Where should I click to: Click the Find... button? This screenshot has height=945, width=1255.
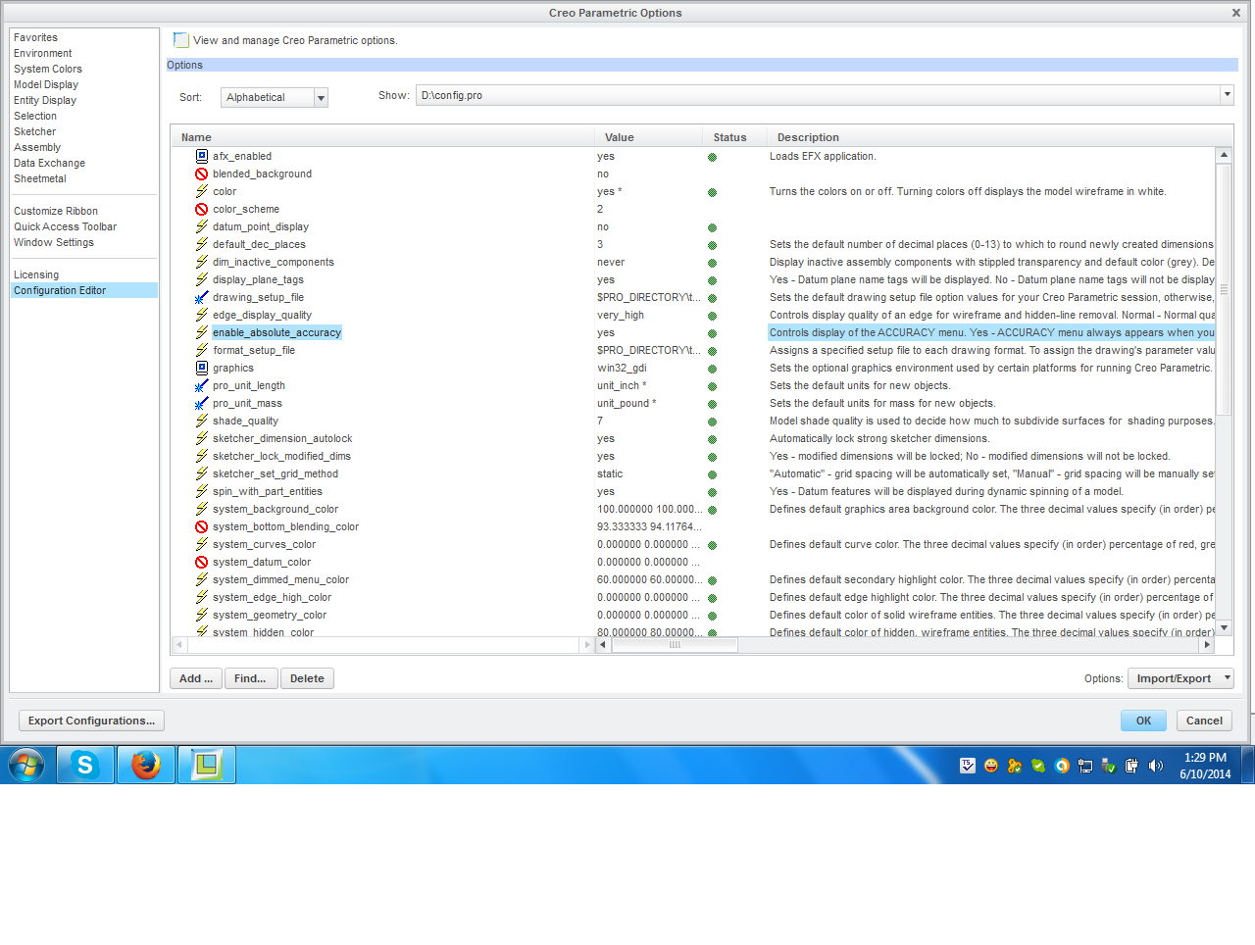[250, 678]
